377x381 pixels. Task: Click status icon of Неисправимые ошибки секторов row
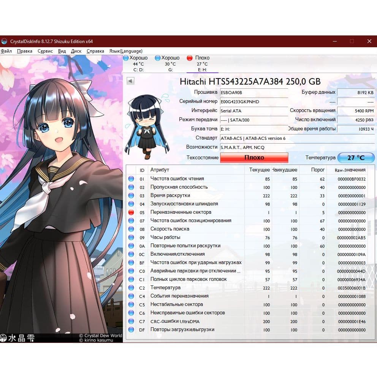pos(131,313)
